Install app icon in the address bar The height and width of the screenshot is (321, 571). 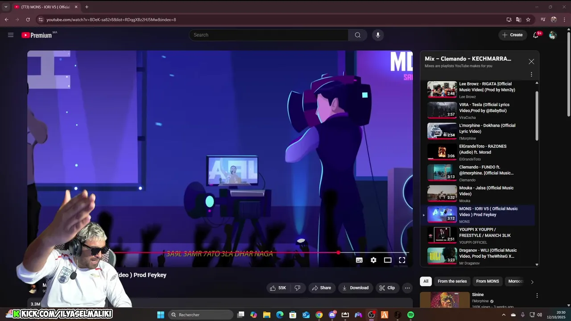coord(509,20)
